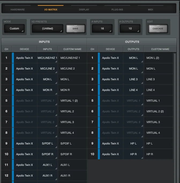The image size is (180, 183).
Task: Open input channel 7 VIRTUAL 3 source dropdown
Action: pos(47,122)
